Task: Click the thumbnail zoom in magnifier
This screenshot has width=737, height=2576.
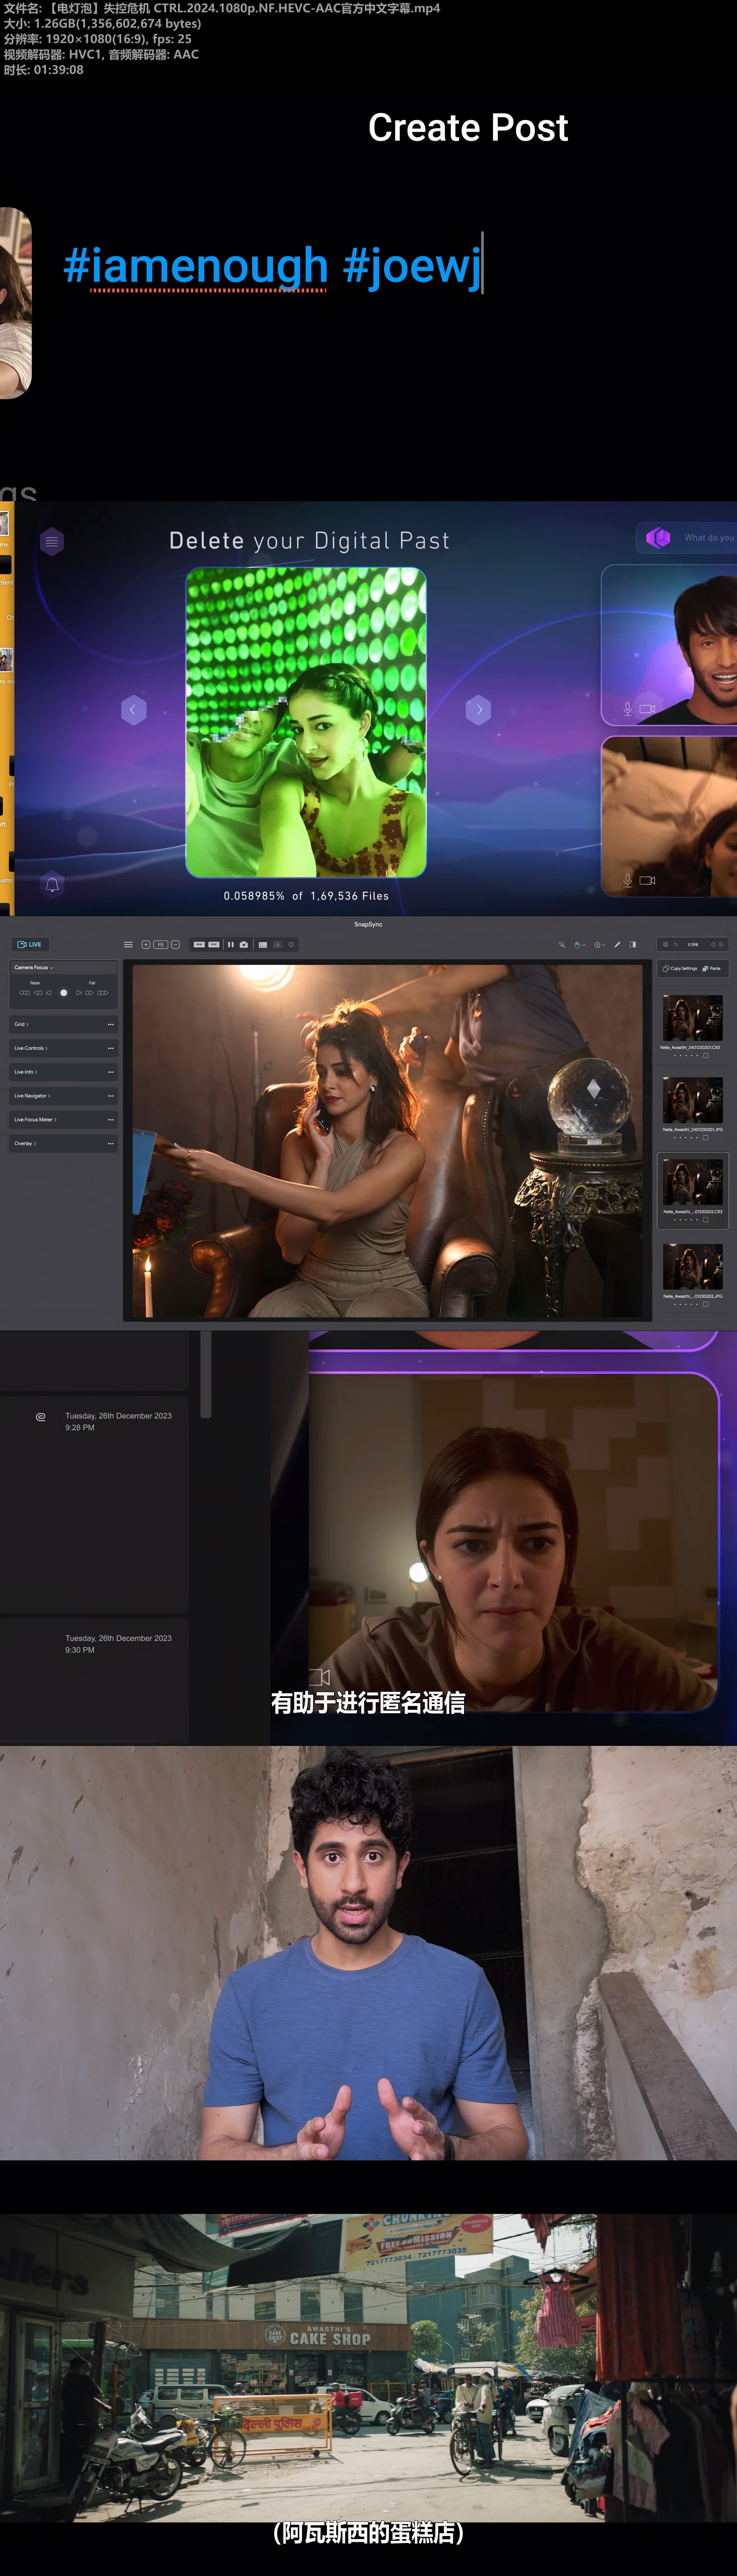Action: pos(721,944)
